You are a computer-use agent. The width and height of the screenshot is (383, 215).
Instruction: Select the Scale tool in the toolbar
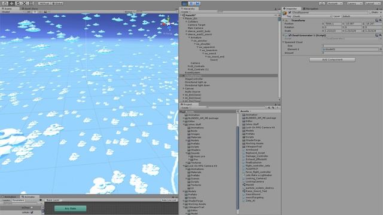(x=24, y=4)
